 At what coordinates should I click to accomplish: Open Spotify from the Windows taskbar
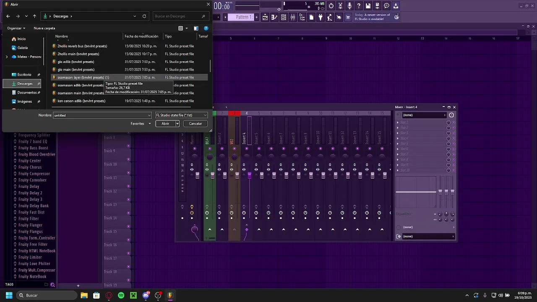[x=121, y=295]
